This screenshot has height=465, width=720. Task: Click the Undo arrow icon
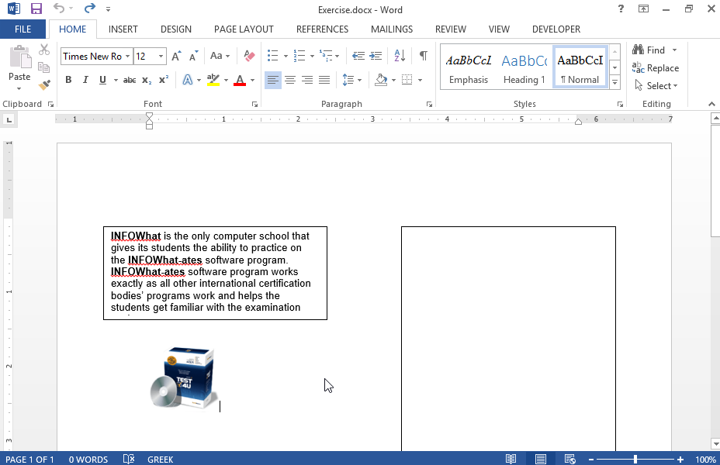click(x=59, y=8)
